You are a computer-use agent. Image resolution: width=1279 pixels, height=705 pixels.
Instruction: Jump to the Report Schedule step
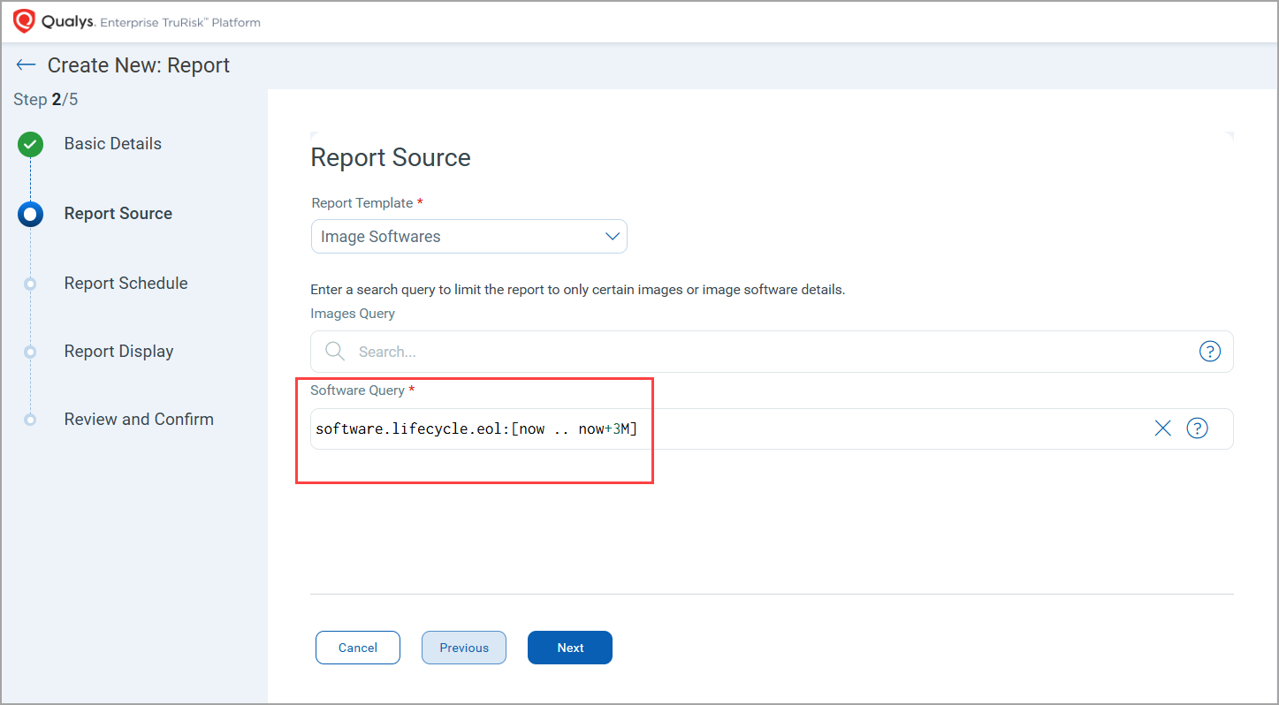coord(126,284)
